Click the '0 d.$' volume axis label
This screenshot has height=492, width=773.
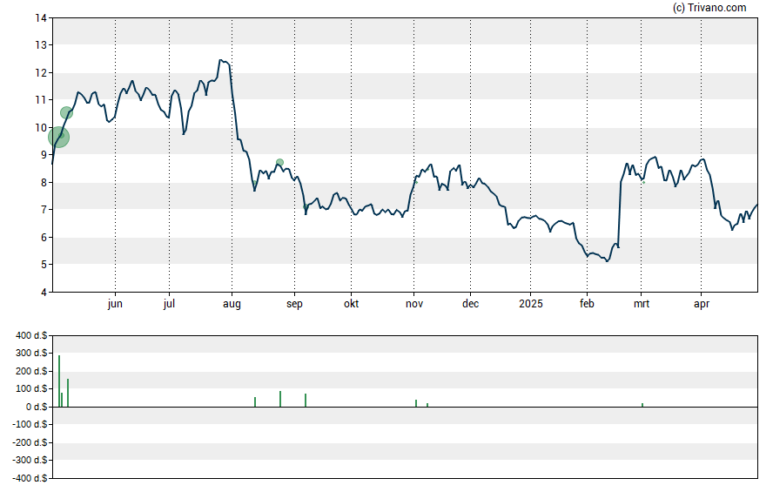coord(37,407)
